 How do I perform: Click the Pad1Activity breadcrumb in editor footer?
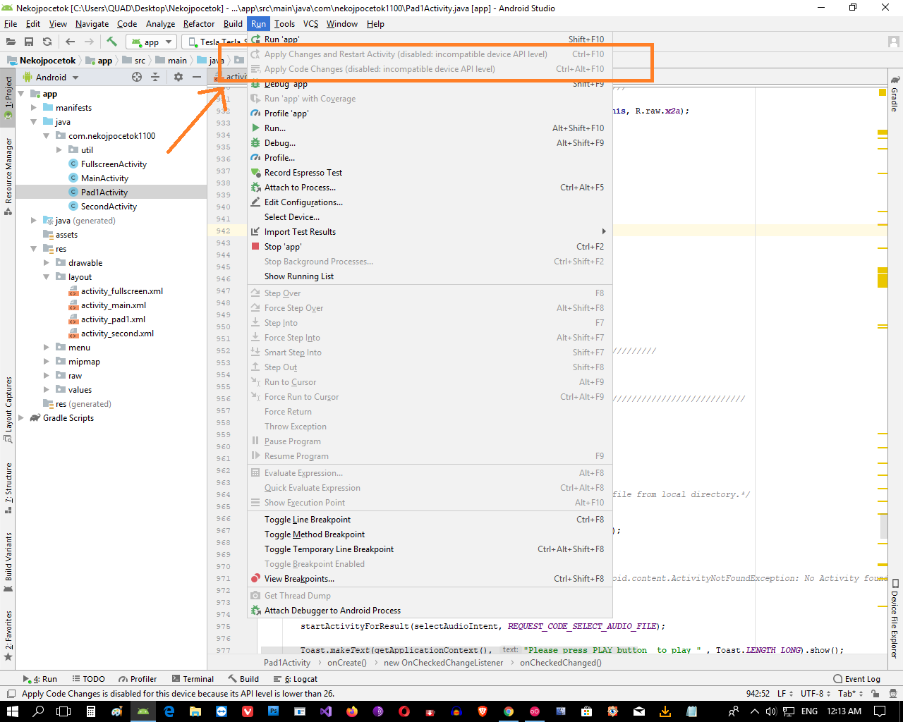(x=287, y=663)
